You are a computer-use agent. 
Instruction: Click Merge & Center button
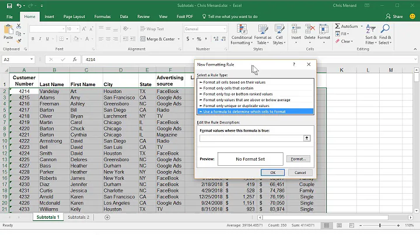pos(157,39)
